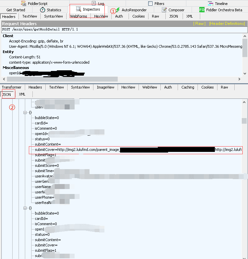Click the Inspectors magnifier icon
Image resolution: width=248 pixels, height=259 pixels.
[79, 10]
